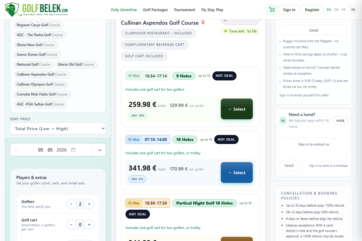Screen dimensions: 362x241
Task: Decrease the Golfers count
Action: pos(71,204)
